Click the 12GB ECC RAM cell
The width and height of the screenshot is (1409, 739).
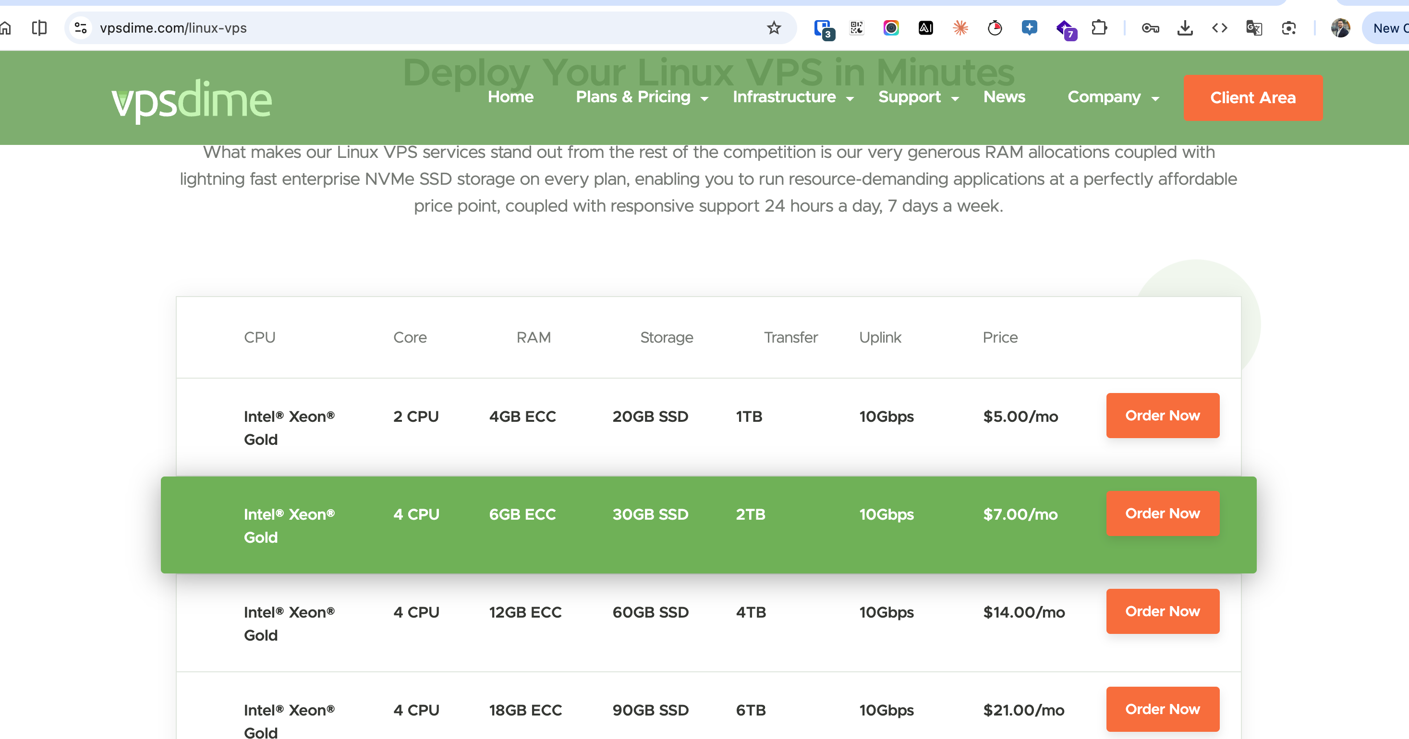point(525,612)
